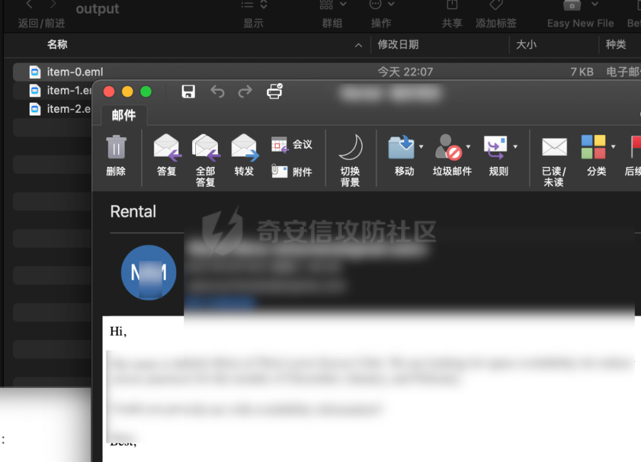Image resolution: width=641 pixels, height=462 pixels.
Task: Click the print icon in title bar
Action: pyautogui.click(x=274, y=91)
